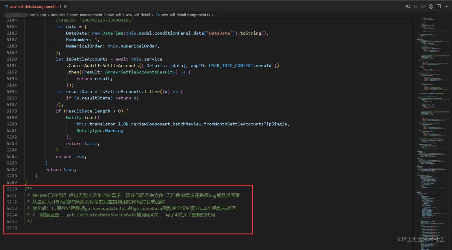Toggle the editor layout with the column icon

(439, 6)
